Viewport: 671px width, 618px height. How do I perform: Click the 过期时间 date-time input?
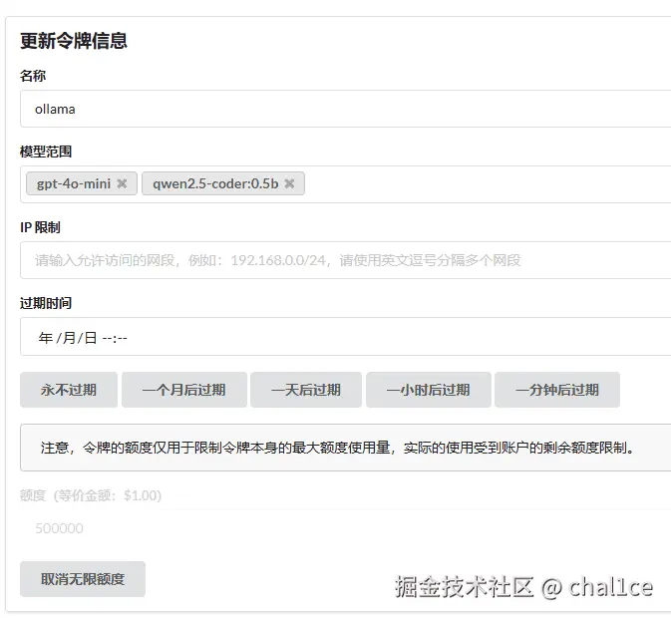[x=345, y=337]
